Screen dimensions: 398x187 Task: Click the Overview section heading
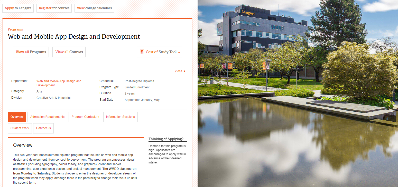pyautogui.click(x=23, y=145)
